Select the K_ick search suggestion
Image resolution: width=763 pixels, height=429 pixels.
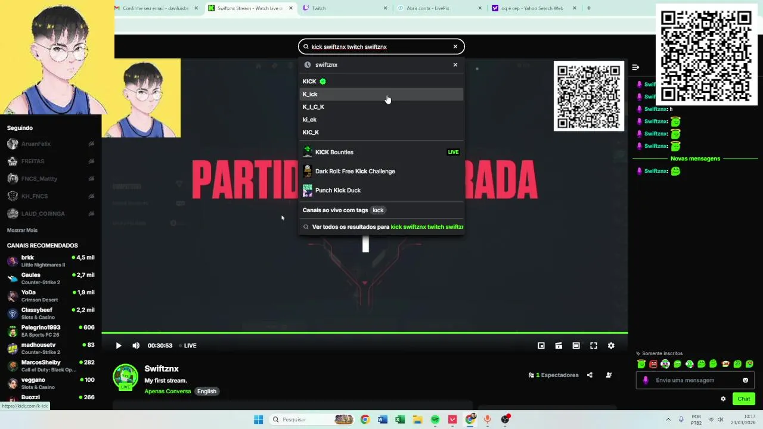381,94
